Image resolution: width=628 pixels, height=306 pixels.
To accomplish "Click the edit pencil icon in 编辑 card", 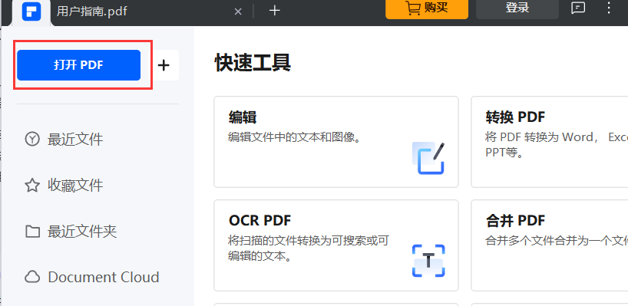I will [x=428, y=159].
